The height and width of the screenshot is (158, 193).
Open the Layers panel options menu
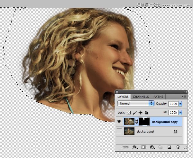(184, 96)
